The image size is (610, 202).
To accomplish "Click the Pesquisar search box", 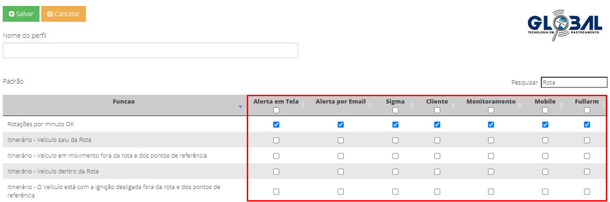I will pyautogui.click(x=574, y=82).
